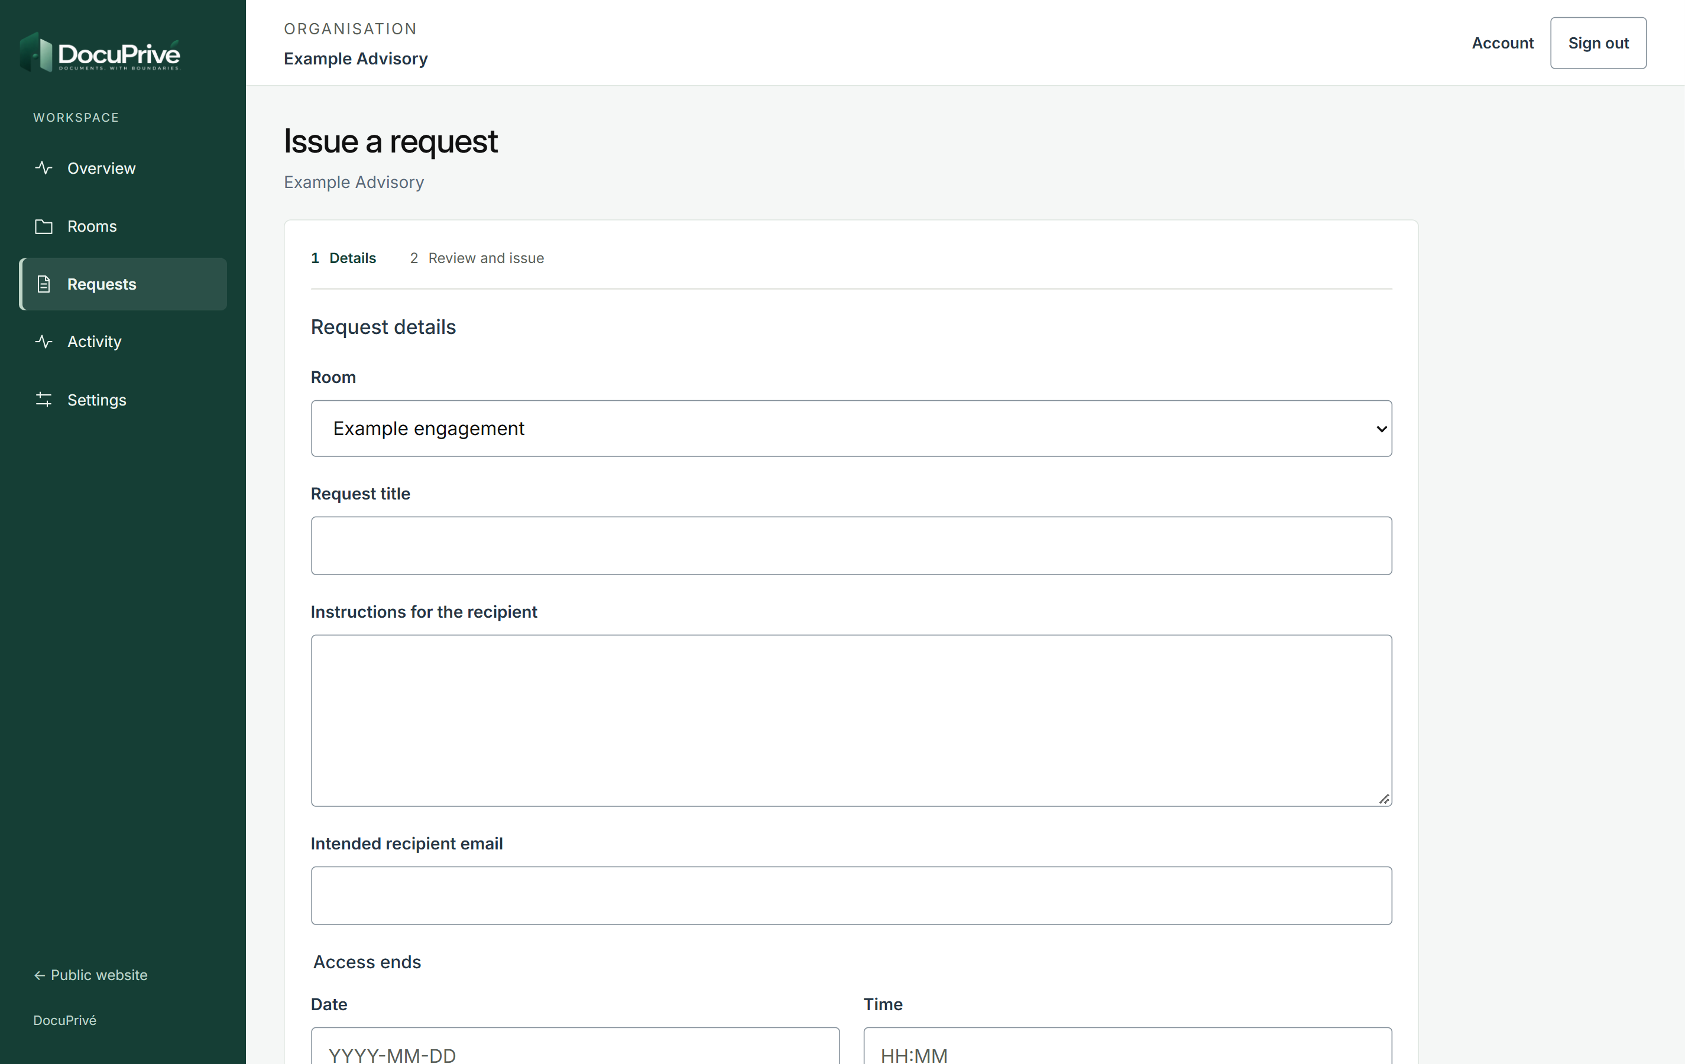Open the Account link
Screen dimensions: 1685x1064
click(x=1502, y=43)
